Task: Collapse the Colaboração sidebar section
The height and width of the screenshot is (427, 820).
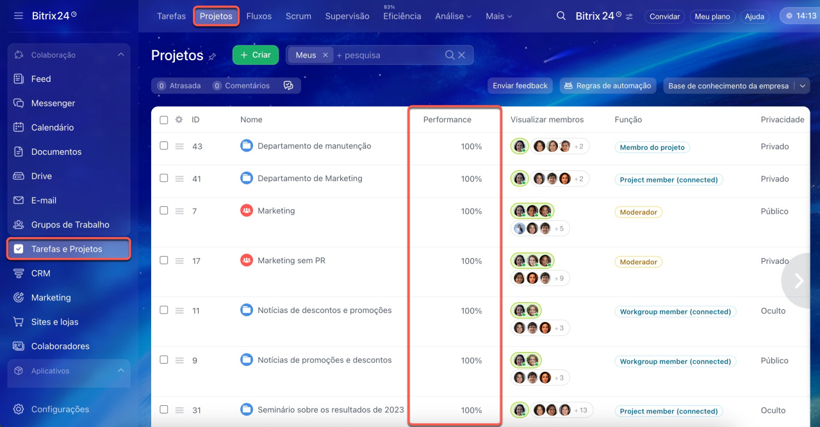Action: pyautogui.click(x=120, y=55)
